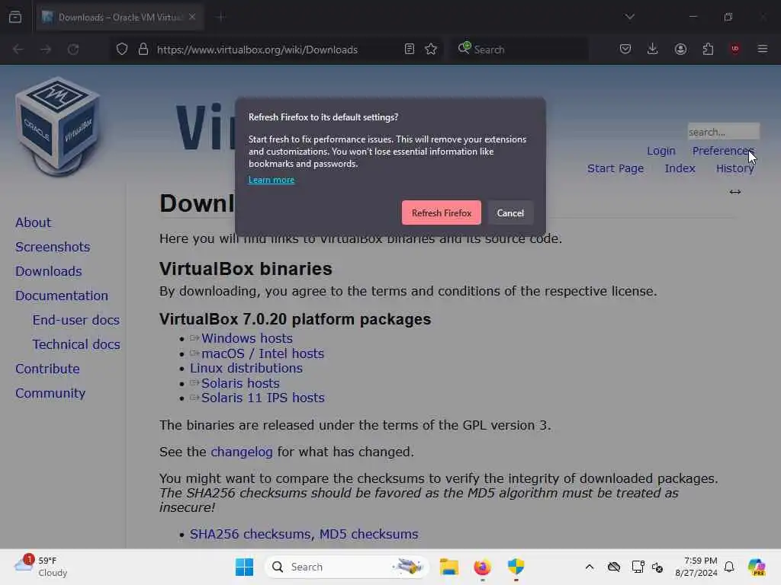The image size is (781, 585).
Task: Open Downloads in the sidebar
Action: tap(48, 272)
